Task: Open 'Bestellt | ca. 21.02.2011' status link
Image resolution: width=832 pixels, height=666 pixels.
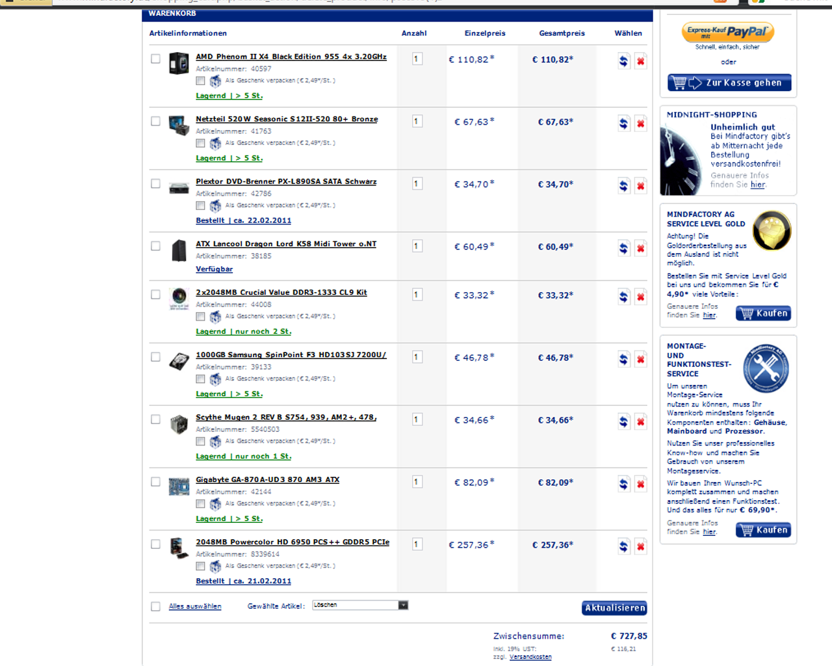Action: pos(244,581)
